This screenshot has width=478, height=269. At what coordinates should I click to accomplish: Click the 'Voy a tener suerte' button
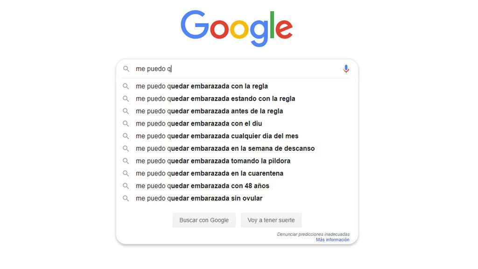coord(271,220)
